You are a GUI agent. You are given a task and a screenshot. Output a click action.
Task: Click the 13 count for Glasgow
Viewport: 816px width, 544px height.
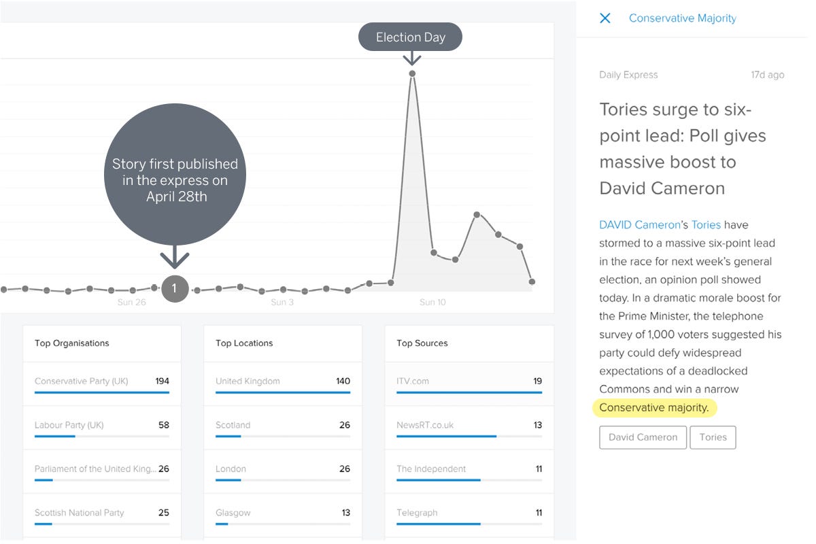(345, 513)
